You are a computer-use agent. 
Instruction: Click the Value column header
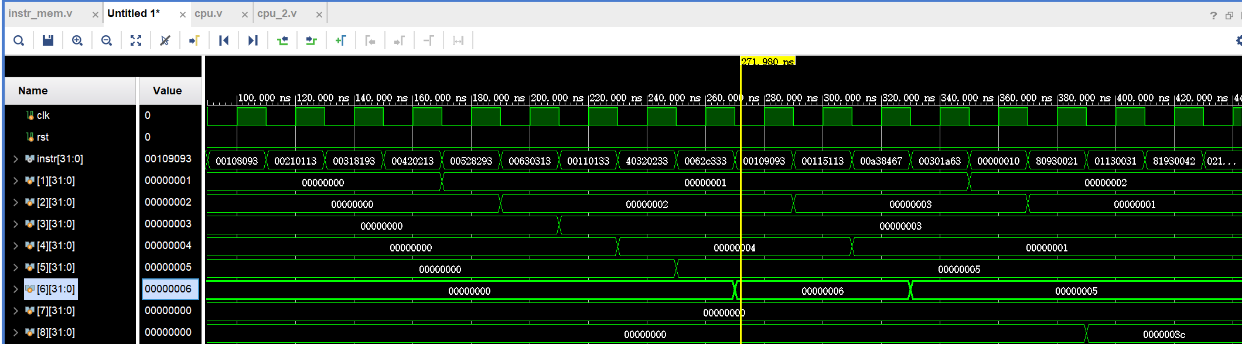pyautogui.click(x=170, y=91)
